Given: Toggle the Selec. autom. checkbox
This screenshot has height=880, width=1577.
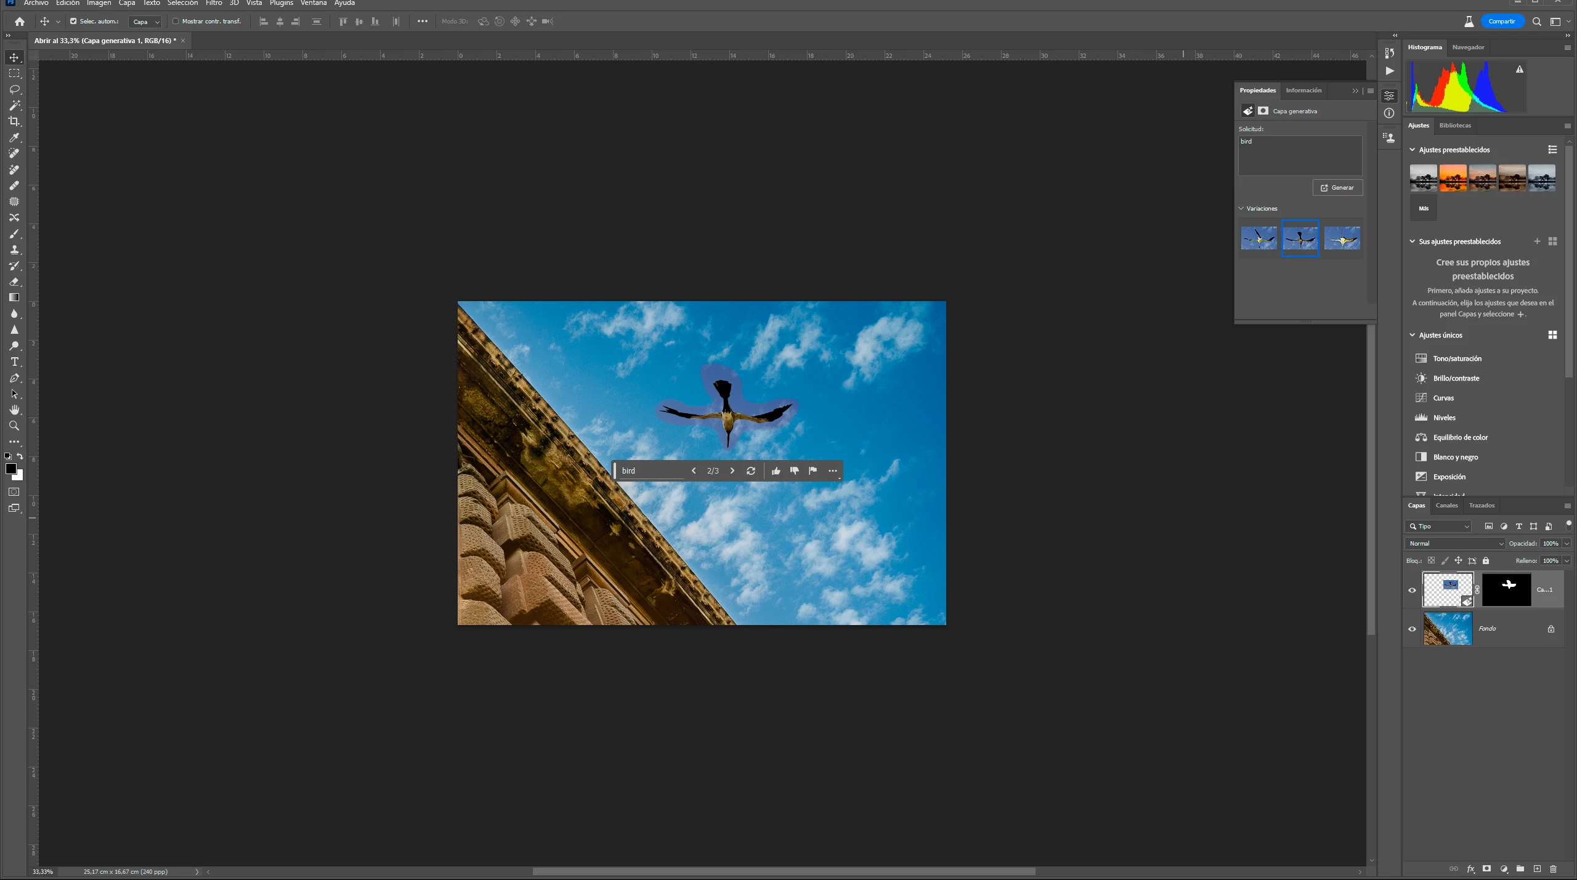Looking at the screenshot, I should (73, 22).
